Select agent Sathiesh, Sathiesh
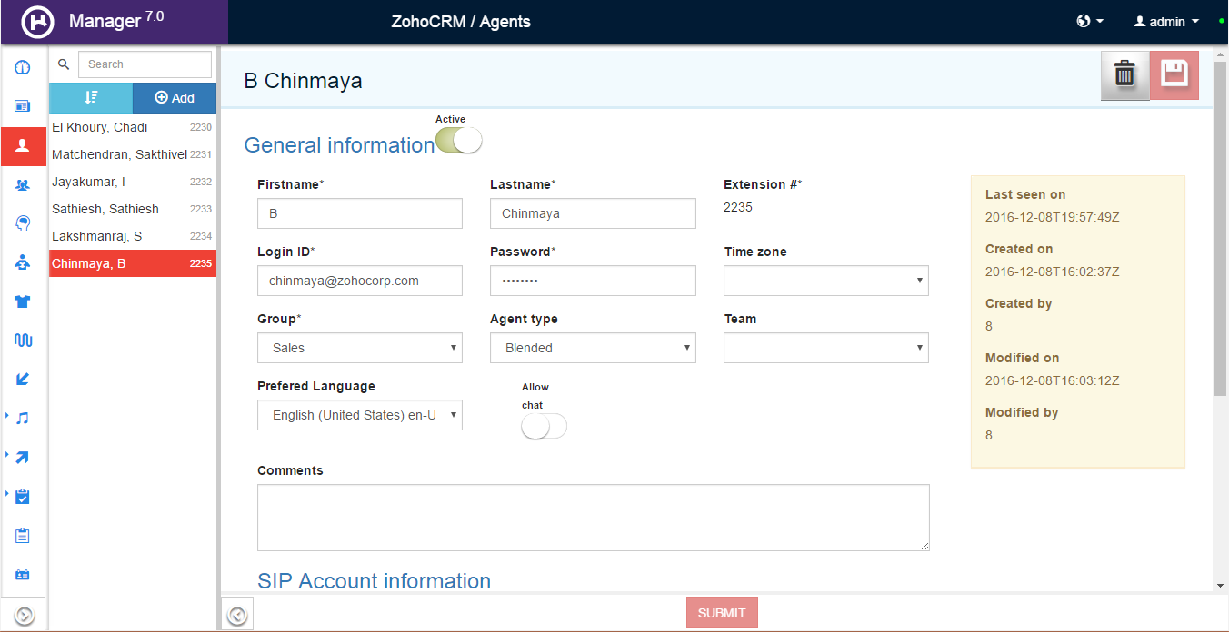The width and height of the screenshot is (1229, 632). tap(133, 209)
